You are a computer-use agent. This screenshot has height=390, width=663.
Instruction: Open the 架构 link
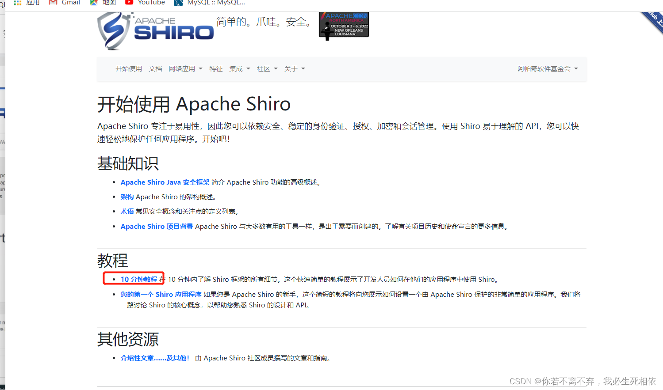point(127,197)
